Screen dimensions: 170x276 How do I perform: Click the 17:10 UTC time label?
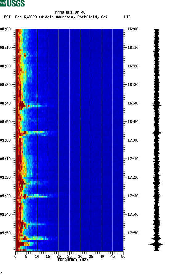point(133,159)
